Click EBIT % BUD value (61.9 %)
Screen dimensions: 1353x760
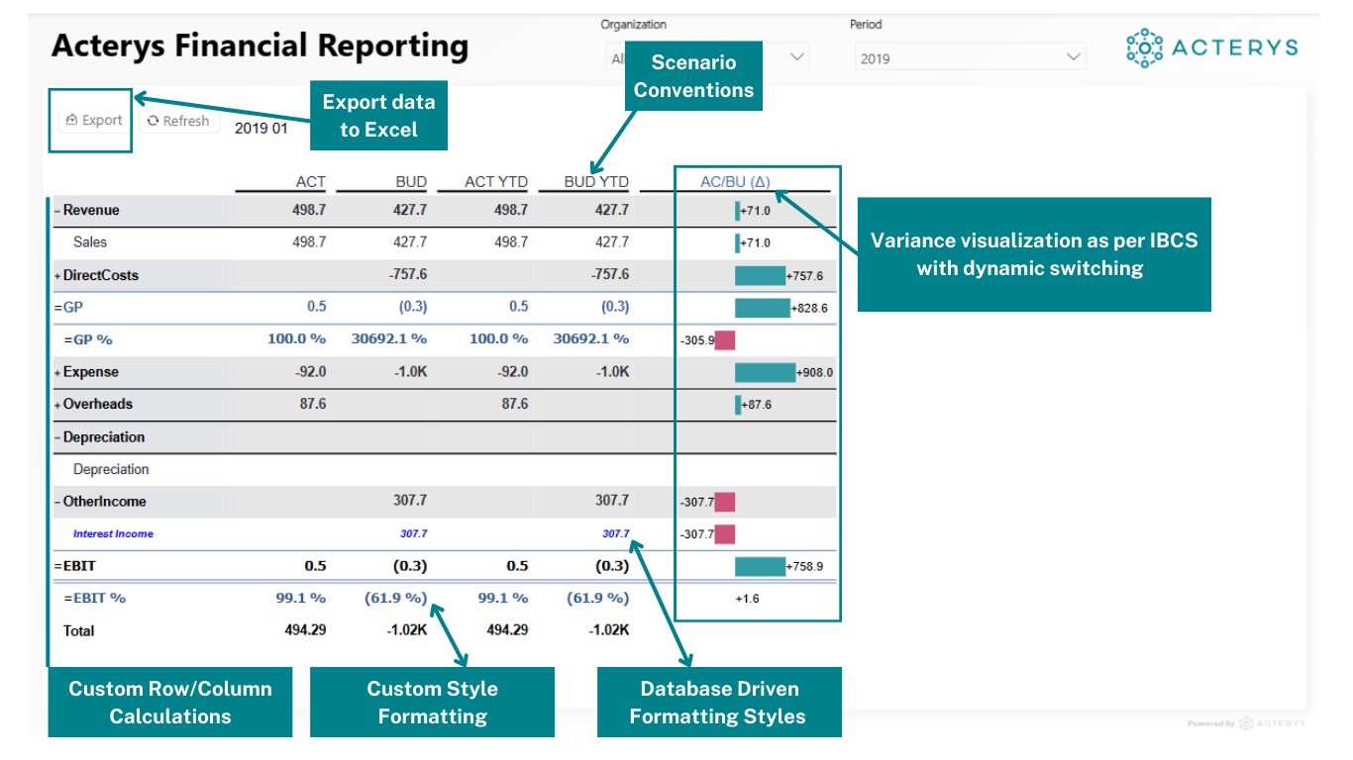[397, 599]
